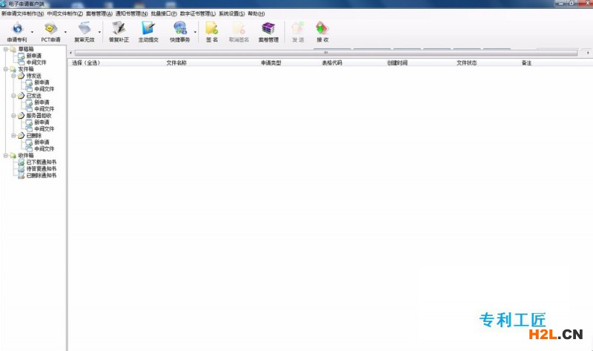Open the 新申请文件制作 menu

[23, 13]
